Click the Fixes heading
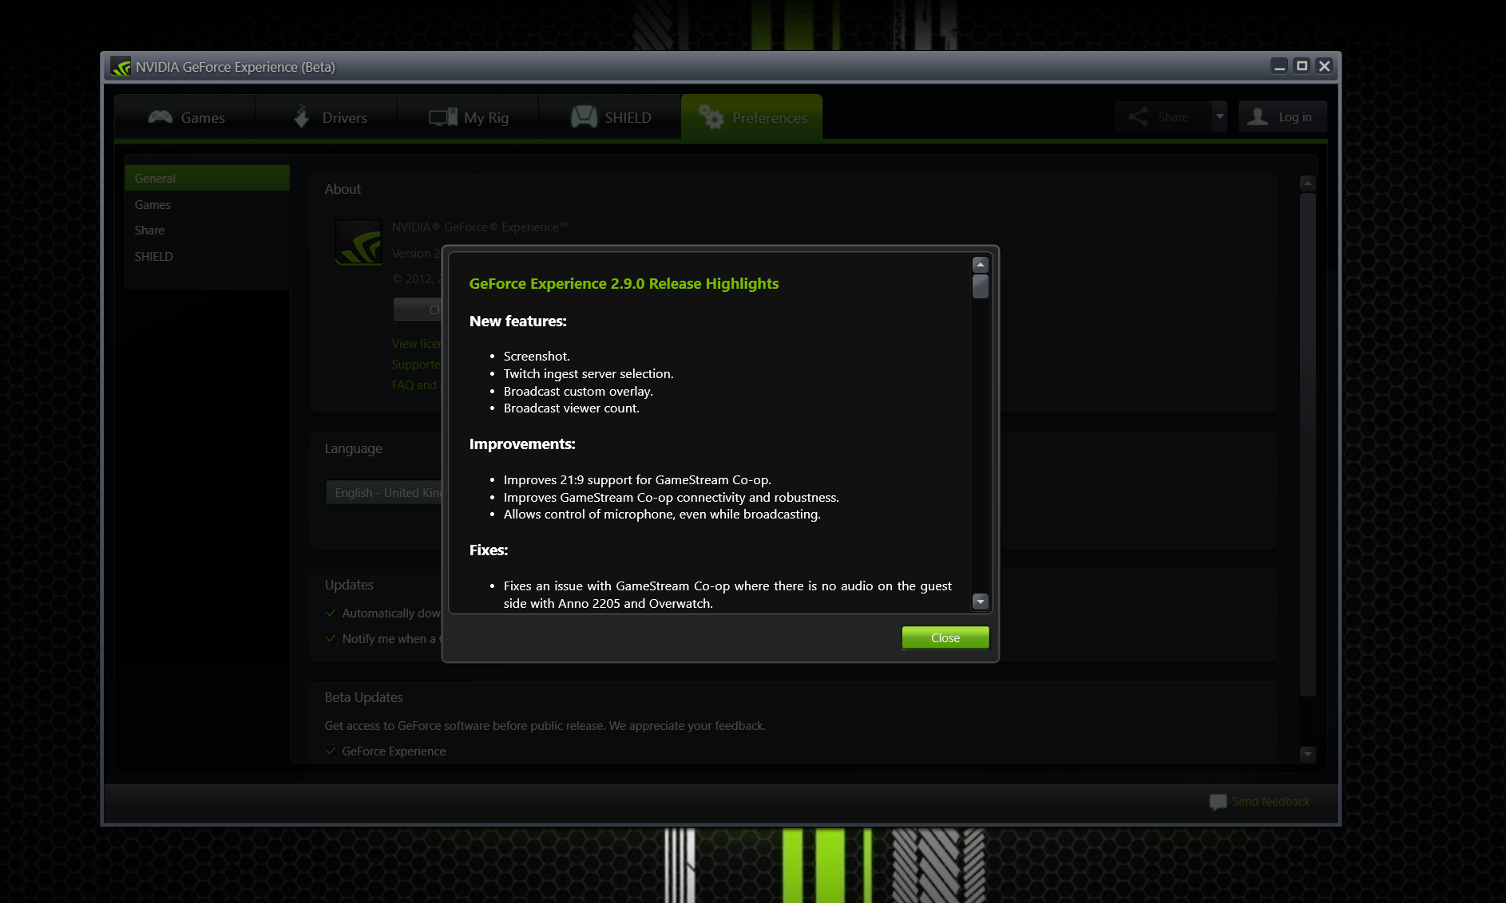Viewport: 1506px width, 903px height. tap(489, 550)
